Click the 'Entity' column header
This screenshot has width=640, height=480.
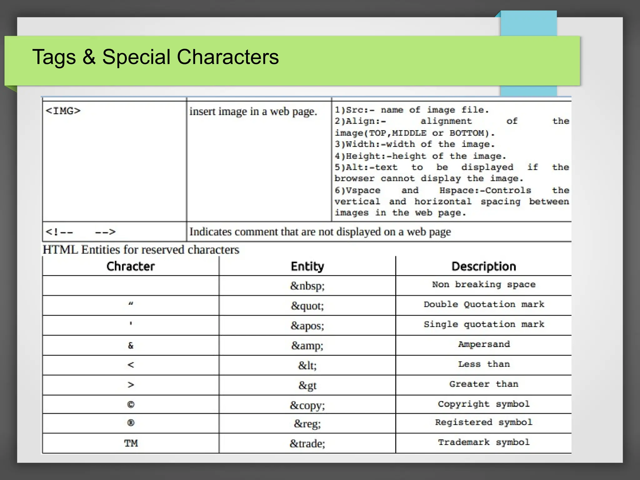pyautogui.click(x=307, y=266)
